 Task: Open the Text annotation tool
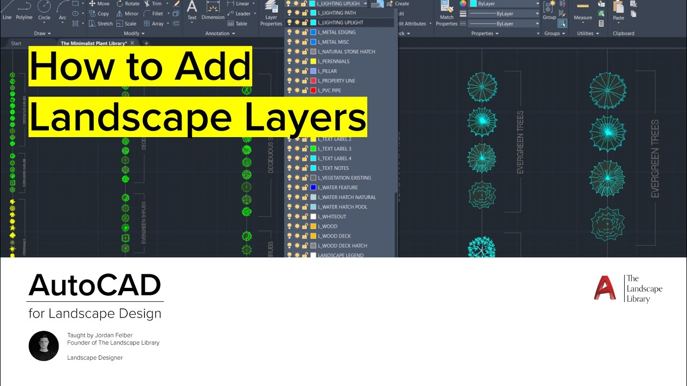click(x=192, y=11)
